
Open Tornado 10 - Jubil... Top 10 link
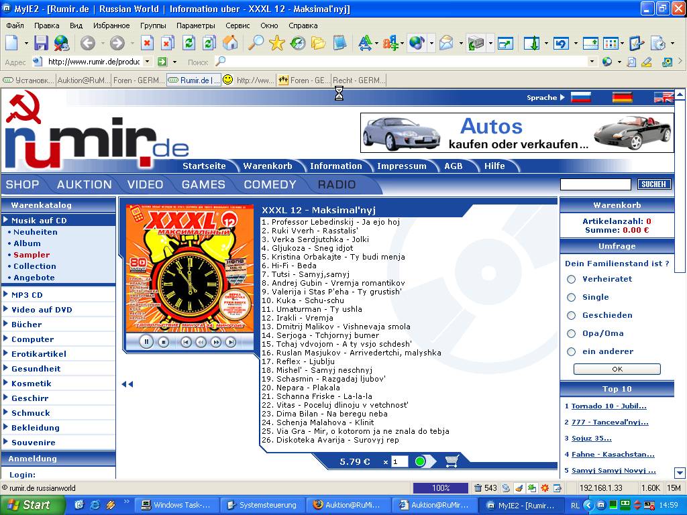(609, 406)
